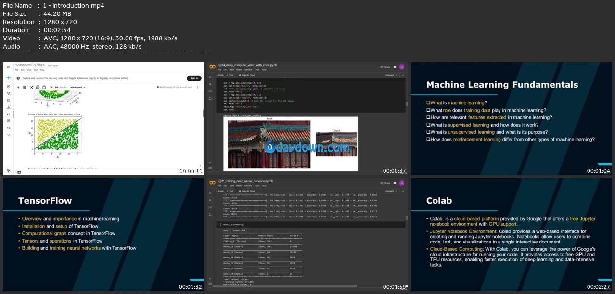Click J account avatar in 14_deep_computer_vision notebook

402,67
